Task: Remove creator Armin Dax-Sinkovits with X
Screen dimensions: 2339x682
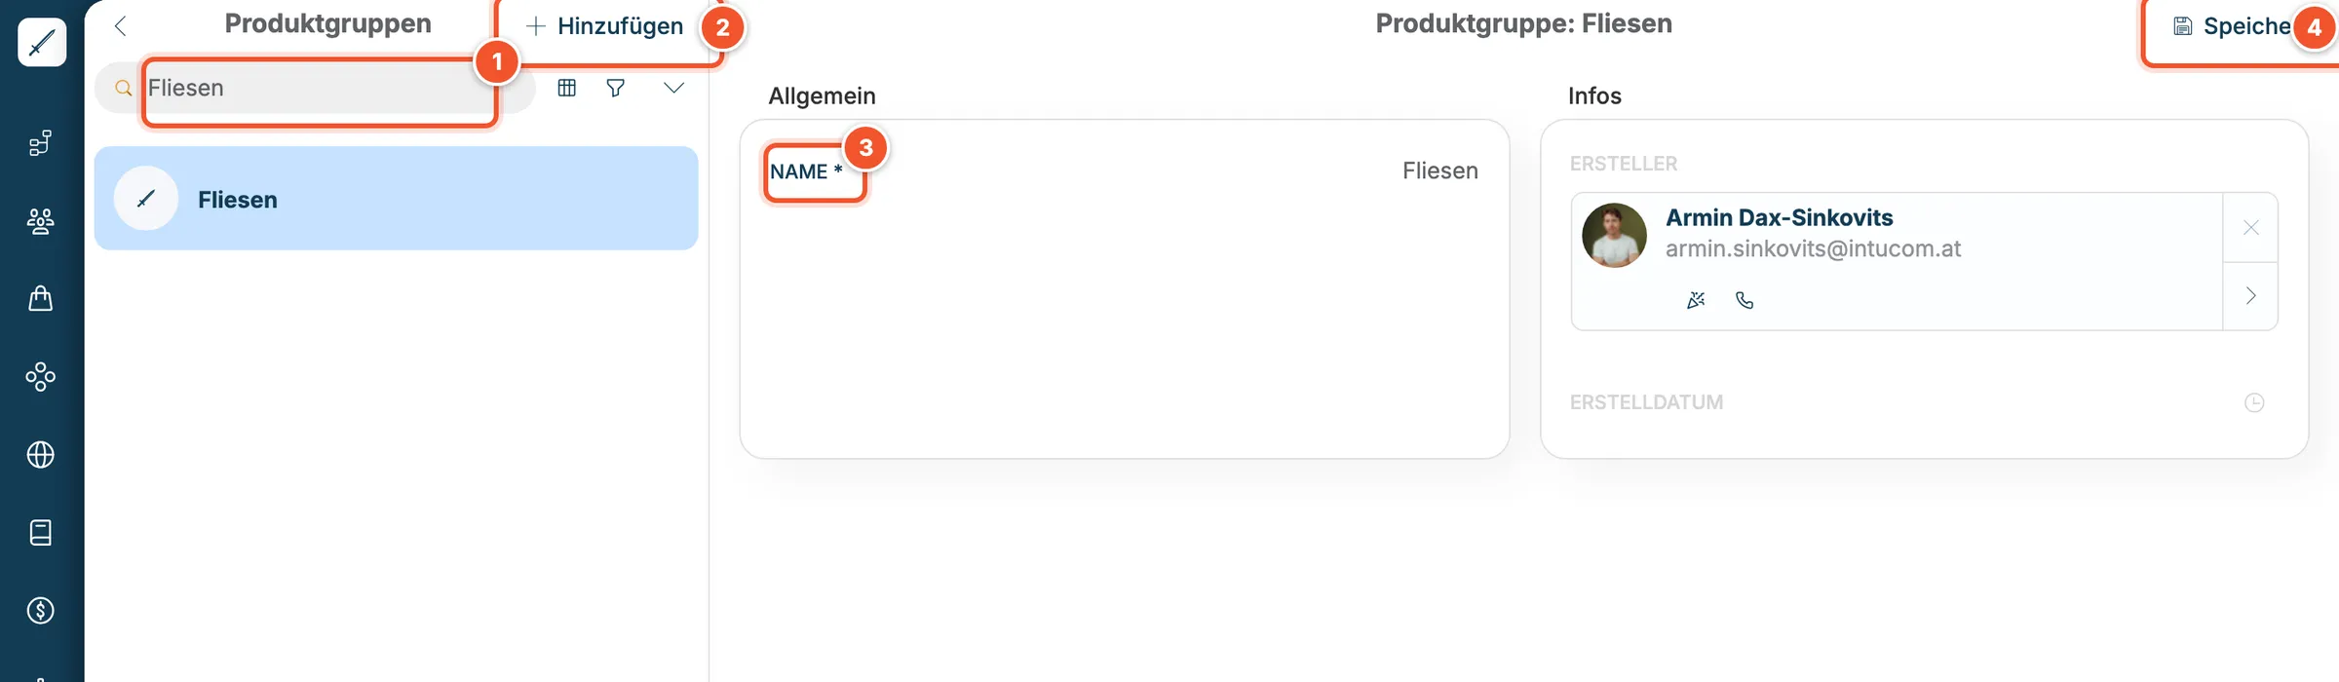Action: click(x=2250, y=228)
